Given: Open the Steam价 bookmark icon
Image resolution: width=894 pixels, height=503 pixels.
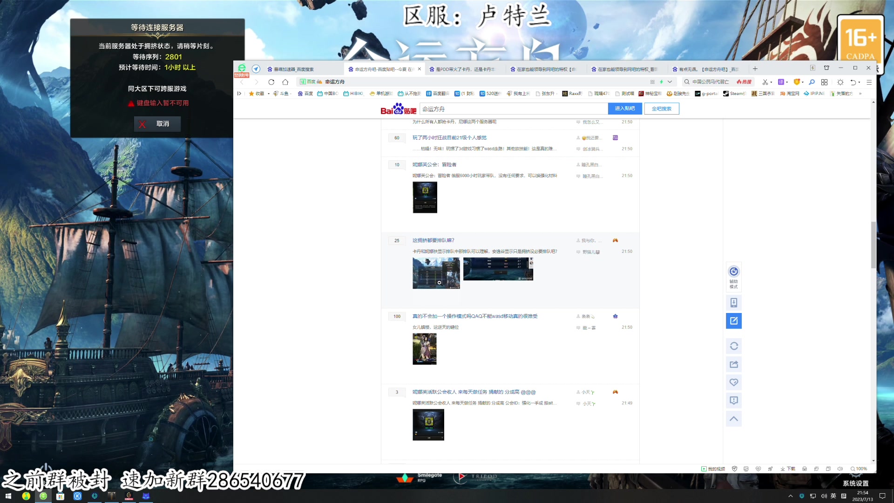Looking at the screenshot, I should 726,93.
